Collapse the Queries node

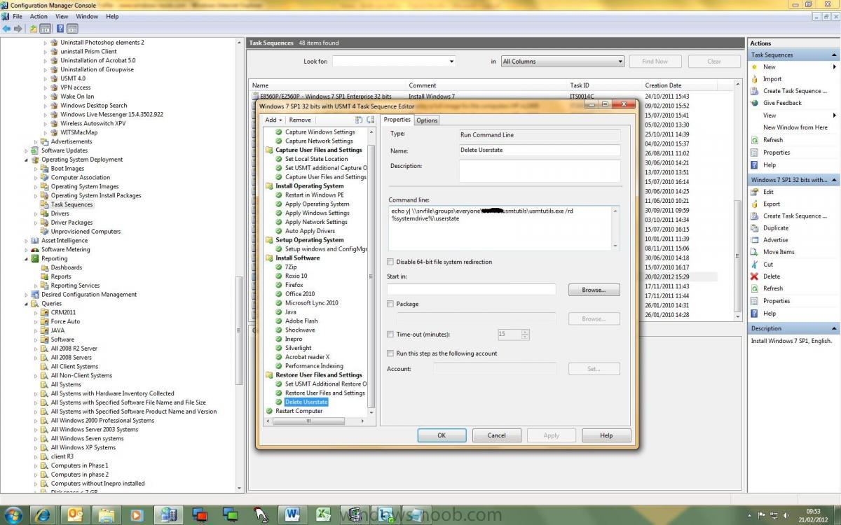27,304
